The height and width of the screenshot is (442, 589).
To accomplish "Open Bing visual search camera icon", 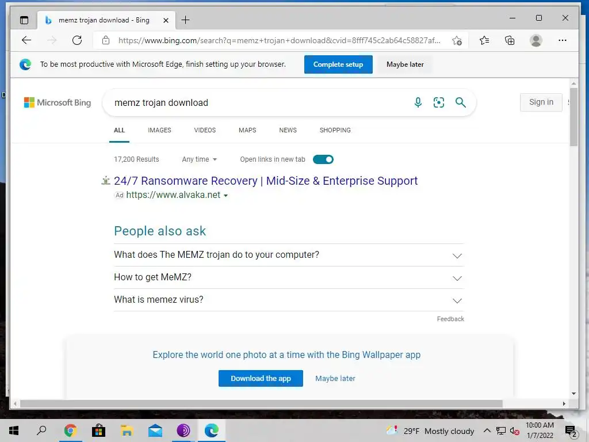I will pyautogui.click(x=439, y=102).
